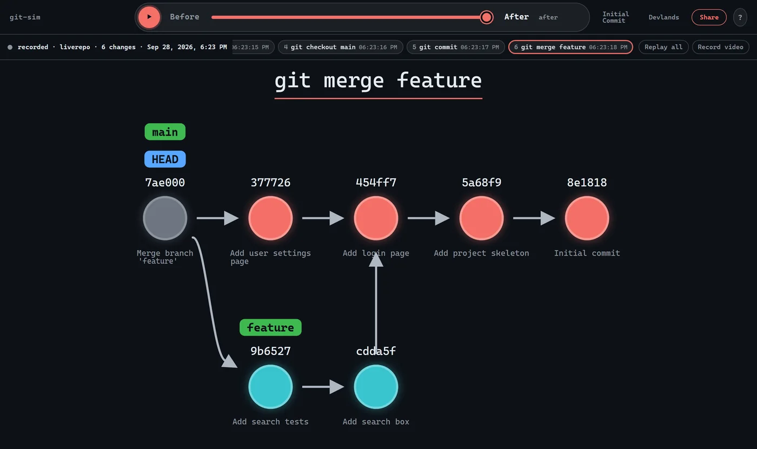
Task: Click the red play button
Action: click(149, 17)
